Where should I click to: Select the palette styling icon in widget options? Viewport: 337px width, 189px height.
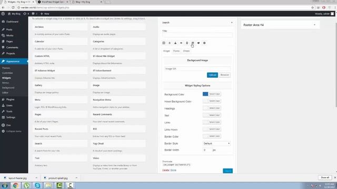[199, 43]
